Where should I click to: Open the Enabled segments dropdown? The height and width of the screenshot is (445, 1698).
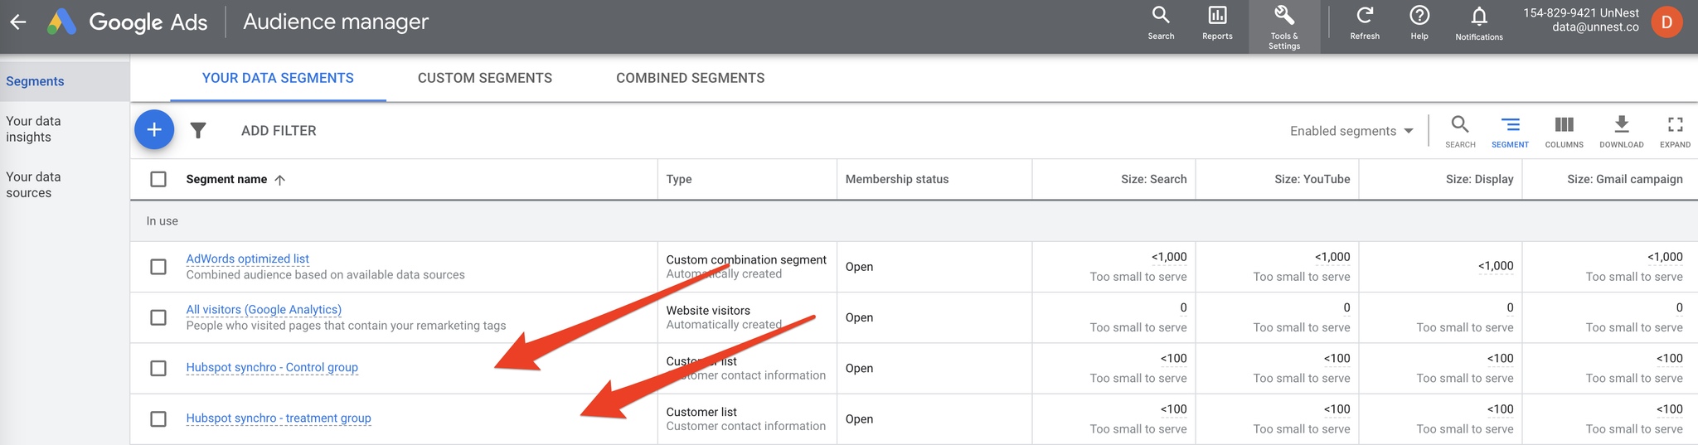[1351, 131]
